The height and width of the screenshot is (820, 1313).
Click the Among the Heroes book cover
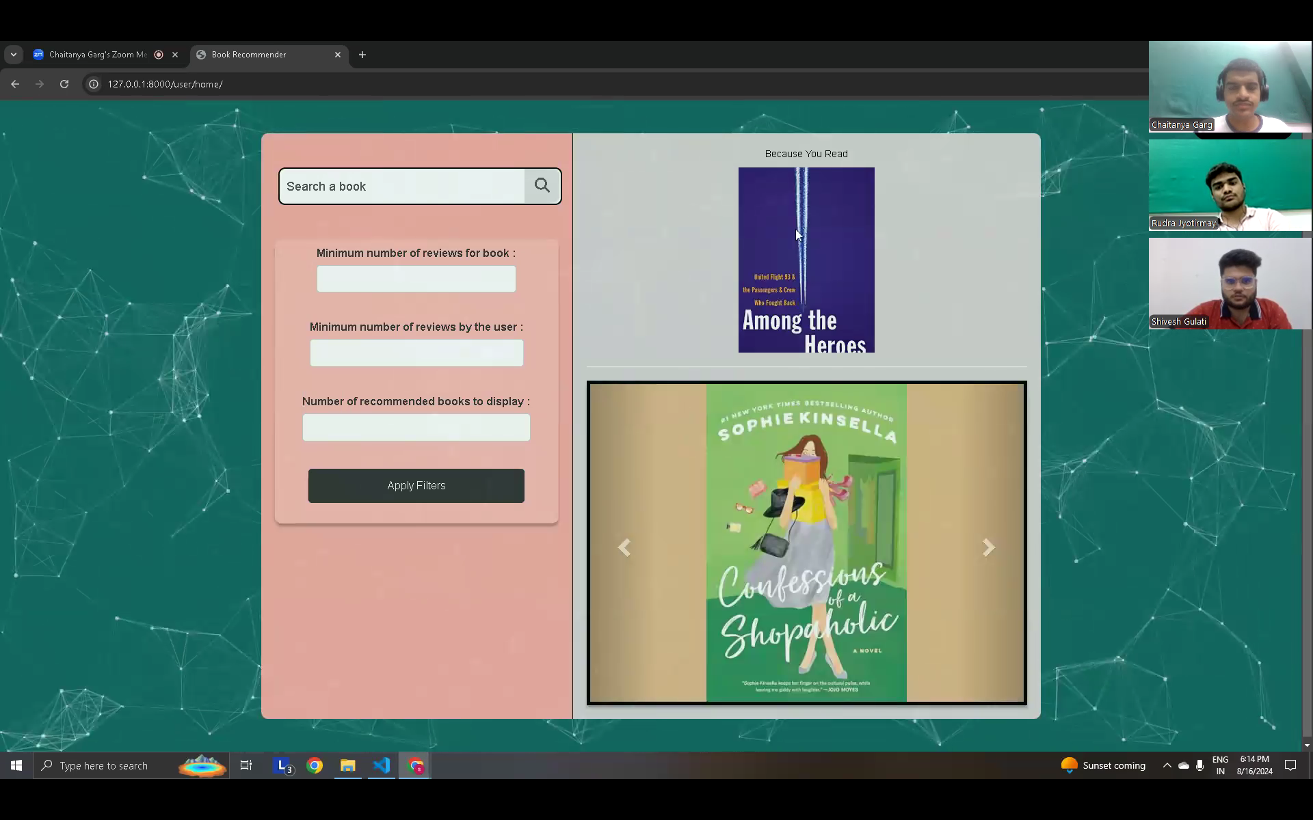(806, 260)
